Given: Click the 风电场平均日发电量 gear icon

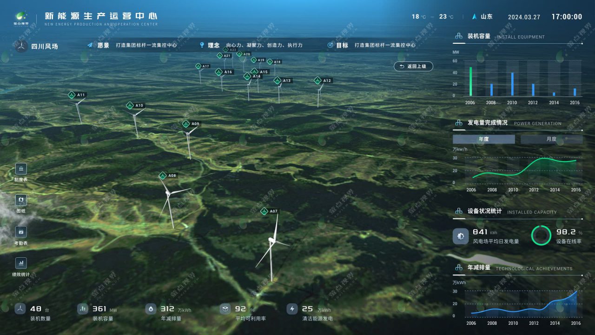Looking at the screenshot, I should point(461,236).
